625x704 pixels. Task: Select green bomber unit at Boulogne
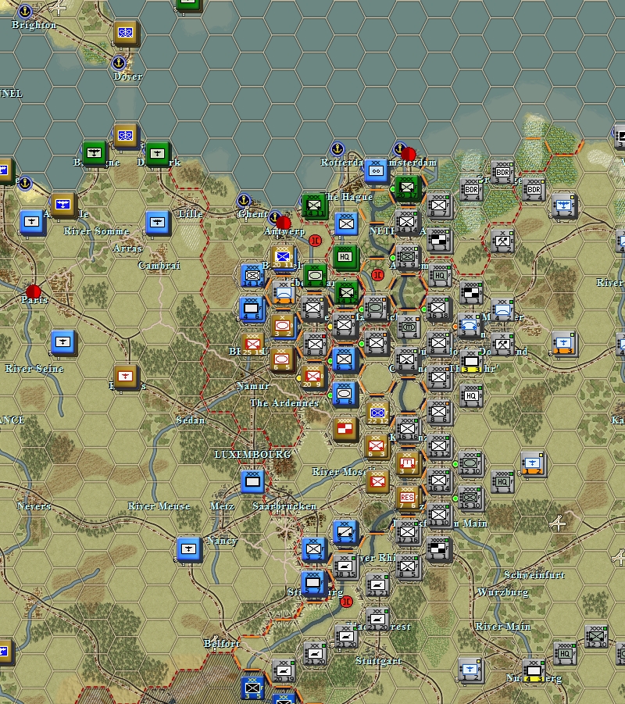[94, 153]
